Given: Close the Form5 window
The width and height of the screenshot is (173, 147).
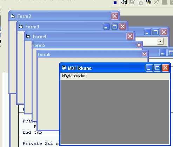Looking at the screenshot, I should 139,45.
